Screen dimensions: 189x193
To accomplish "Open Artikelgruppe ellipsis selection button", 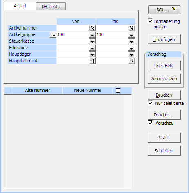I will (x=53, y=35).
